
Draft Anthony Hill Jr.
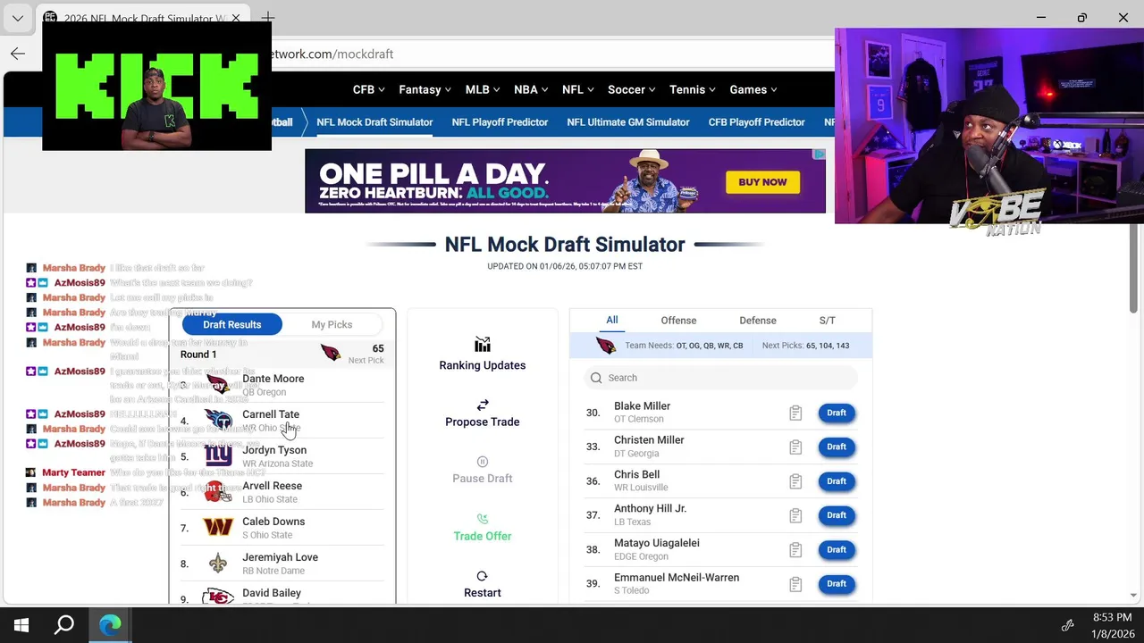[837, 515]
